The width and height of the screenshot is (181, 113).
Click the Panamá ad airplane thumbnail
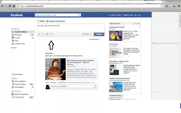[116, 87]
